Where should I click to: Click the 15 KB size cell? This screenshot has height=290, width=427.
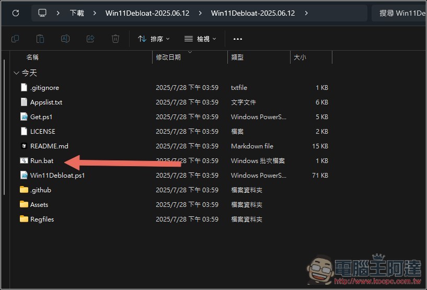[320, 146]
